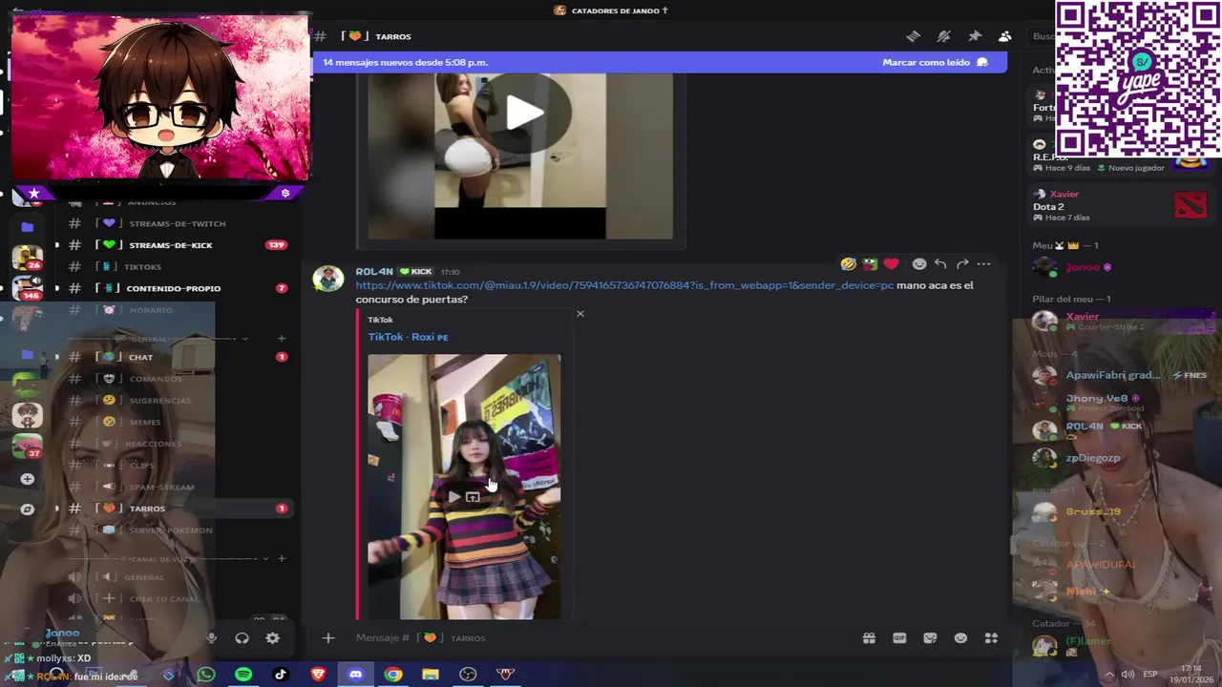The height and width of the screenshot is (687, 1222).
Task: Open the Threads icon in channel header
Action: [913, 36]
